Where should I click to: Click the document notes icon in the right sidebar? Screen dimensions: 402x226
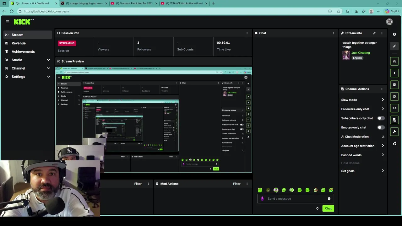coord(394,85)
